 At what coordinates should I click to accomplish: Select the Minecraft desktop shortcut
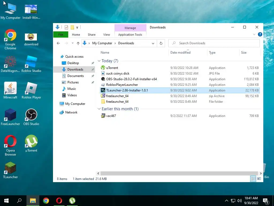pos(10,90)
